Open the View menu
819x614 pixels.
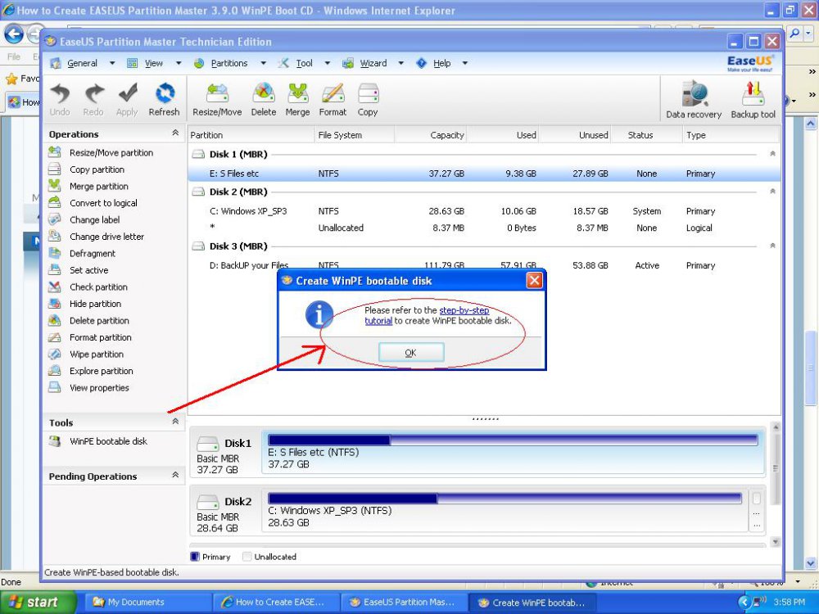pyautogui.click(x=154, y=63)
